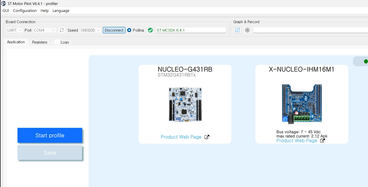Viewport: 368px width, 187px height.
Task: Open the UART connection type dropdown
Action: click(x=14, y=30)
